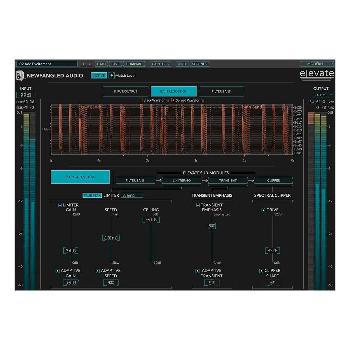
Task: Click the Gain Lock button
Action: [x=160, y=64]
